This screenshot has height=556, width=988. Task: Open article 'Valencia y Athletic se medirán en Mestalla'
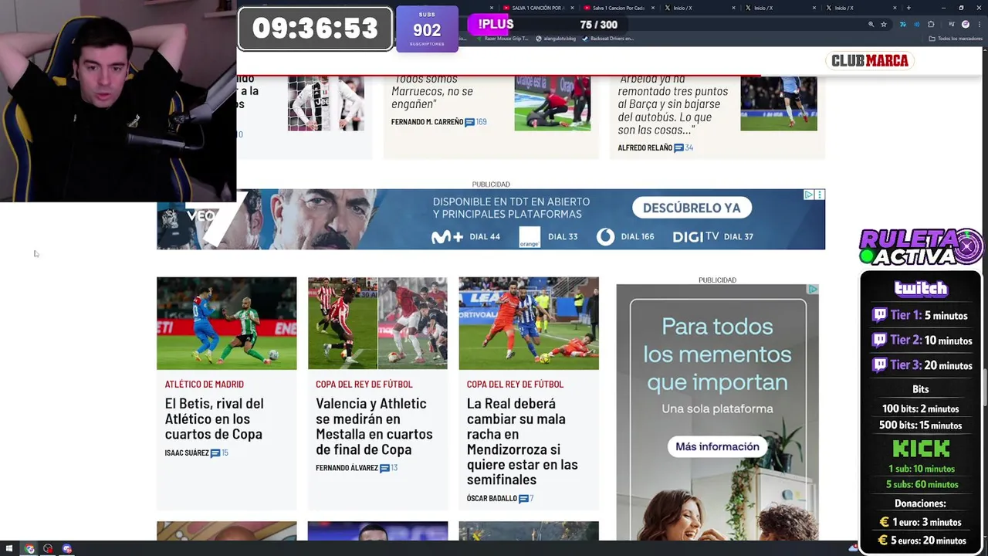(x=374, y=426)
